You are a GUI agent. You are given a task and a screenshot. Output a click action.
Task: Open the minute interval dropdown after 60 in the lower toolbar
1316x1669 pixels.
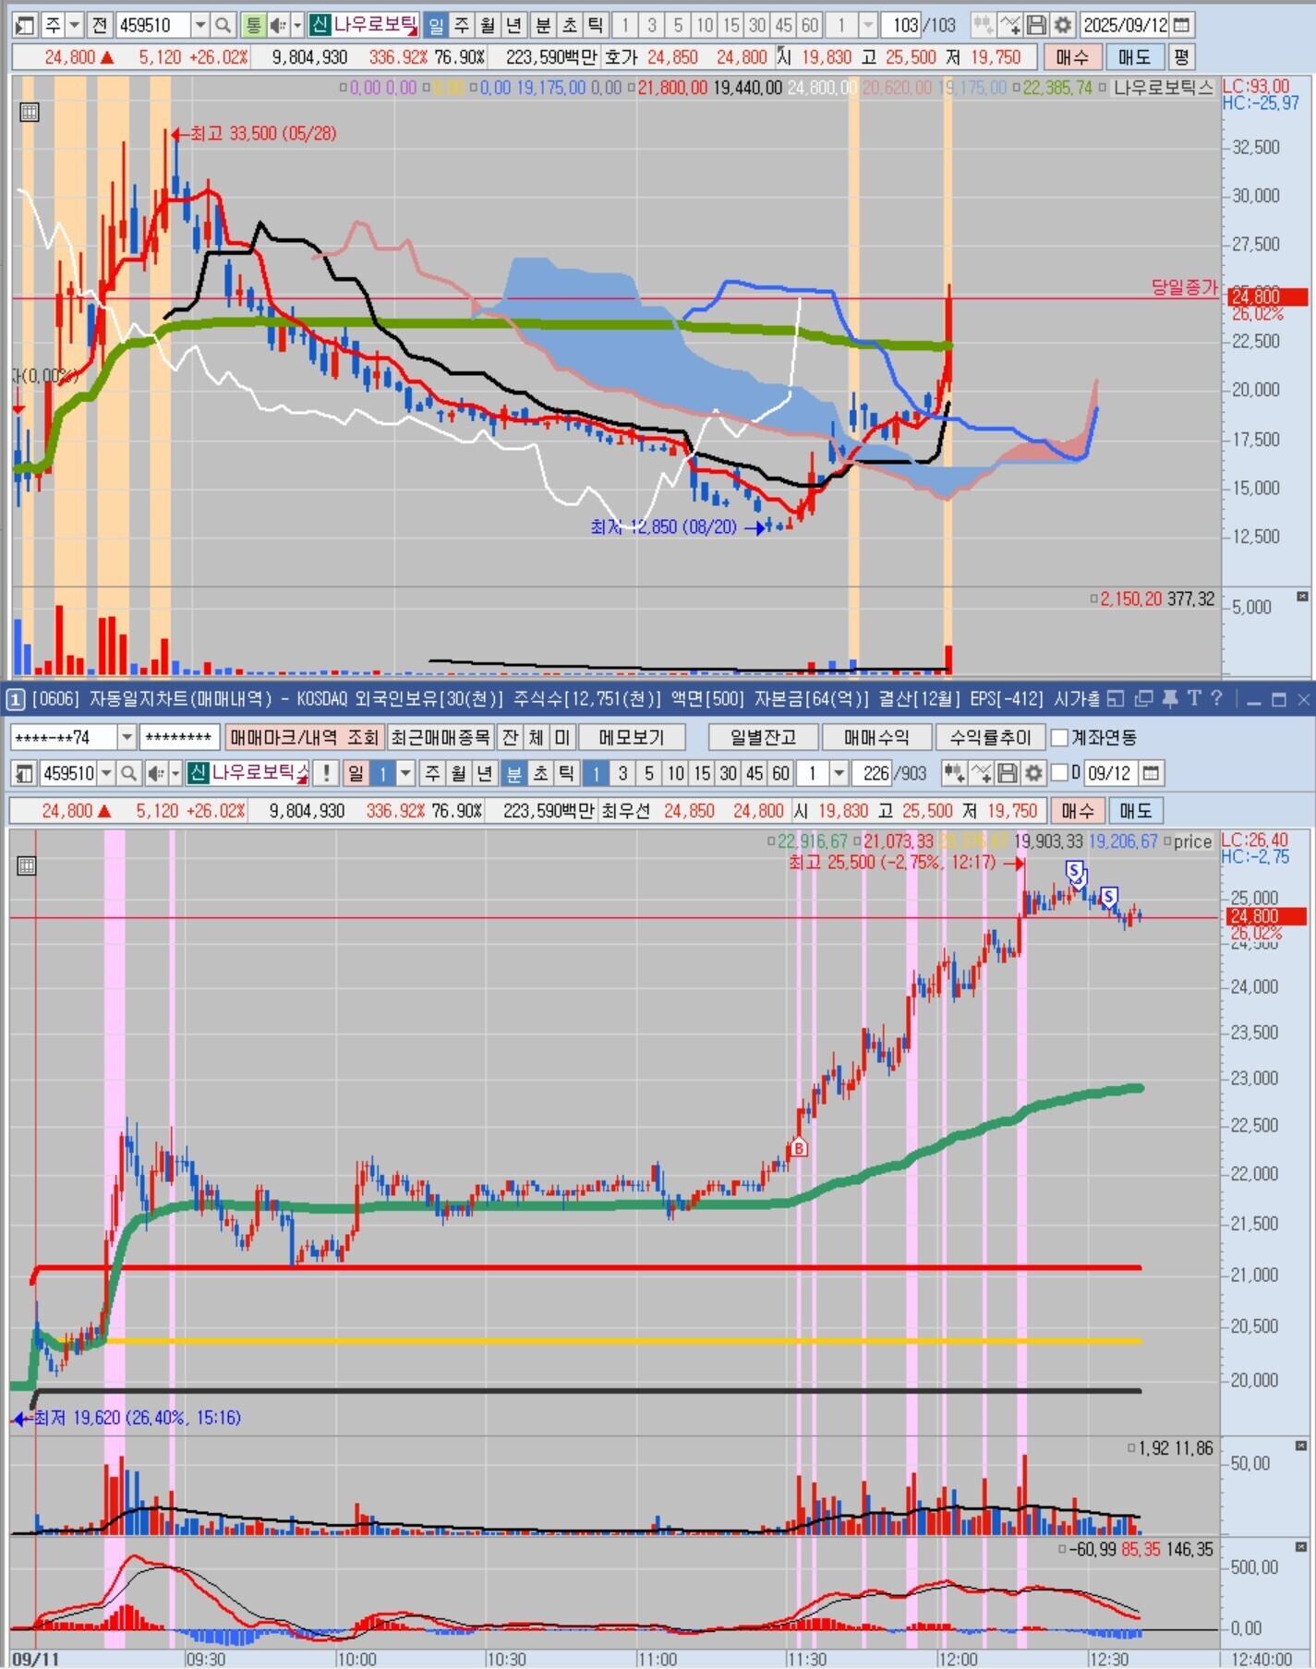839,773
